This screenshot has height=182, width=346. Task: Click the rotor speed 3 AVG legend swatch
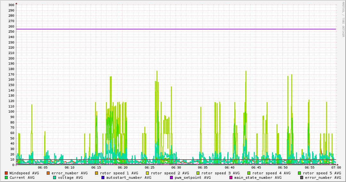pyautogui.click(x=198, y=173)
